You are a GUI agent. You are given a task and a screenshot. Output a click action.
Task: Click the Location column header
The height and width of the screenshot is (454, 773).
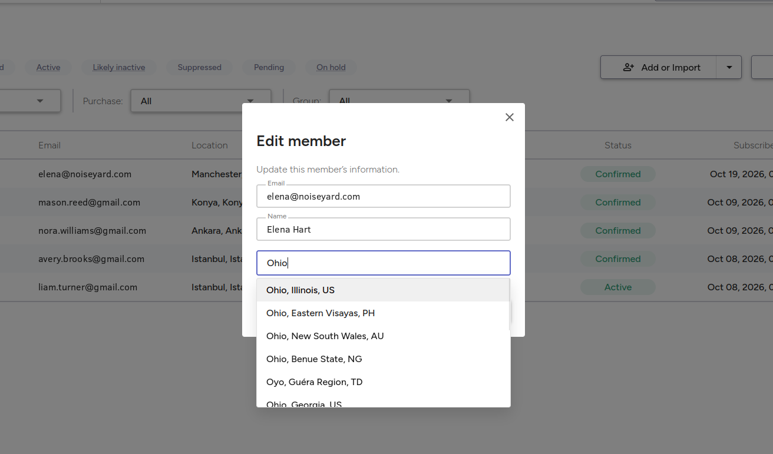[210, 145]
